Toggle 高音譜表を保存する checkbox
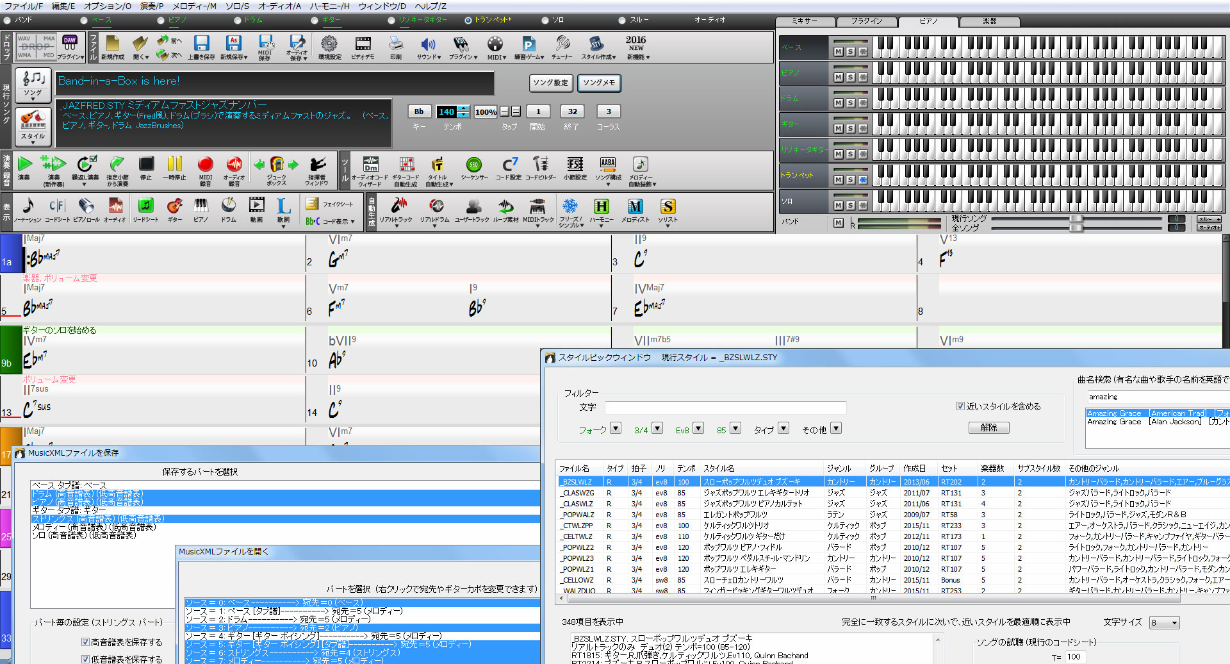The height and width of the screenshot is (664, 1230). click(85, 642)
